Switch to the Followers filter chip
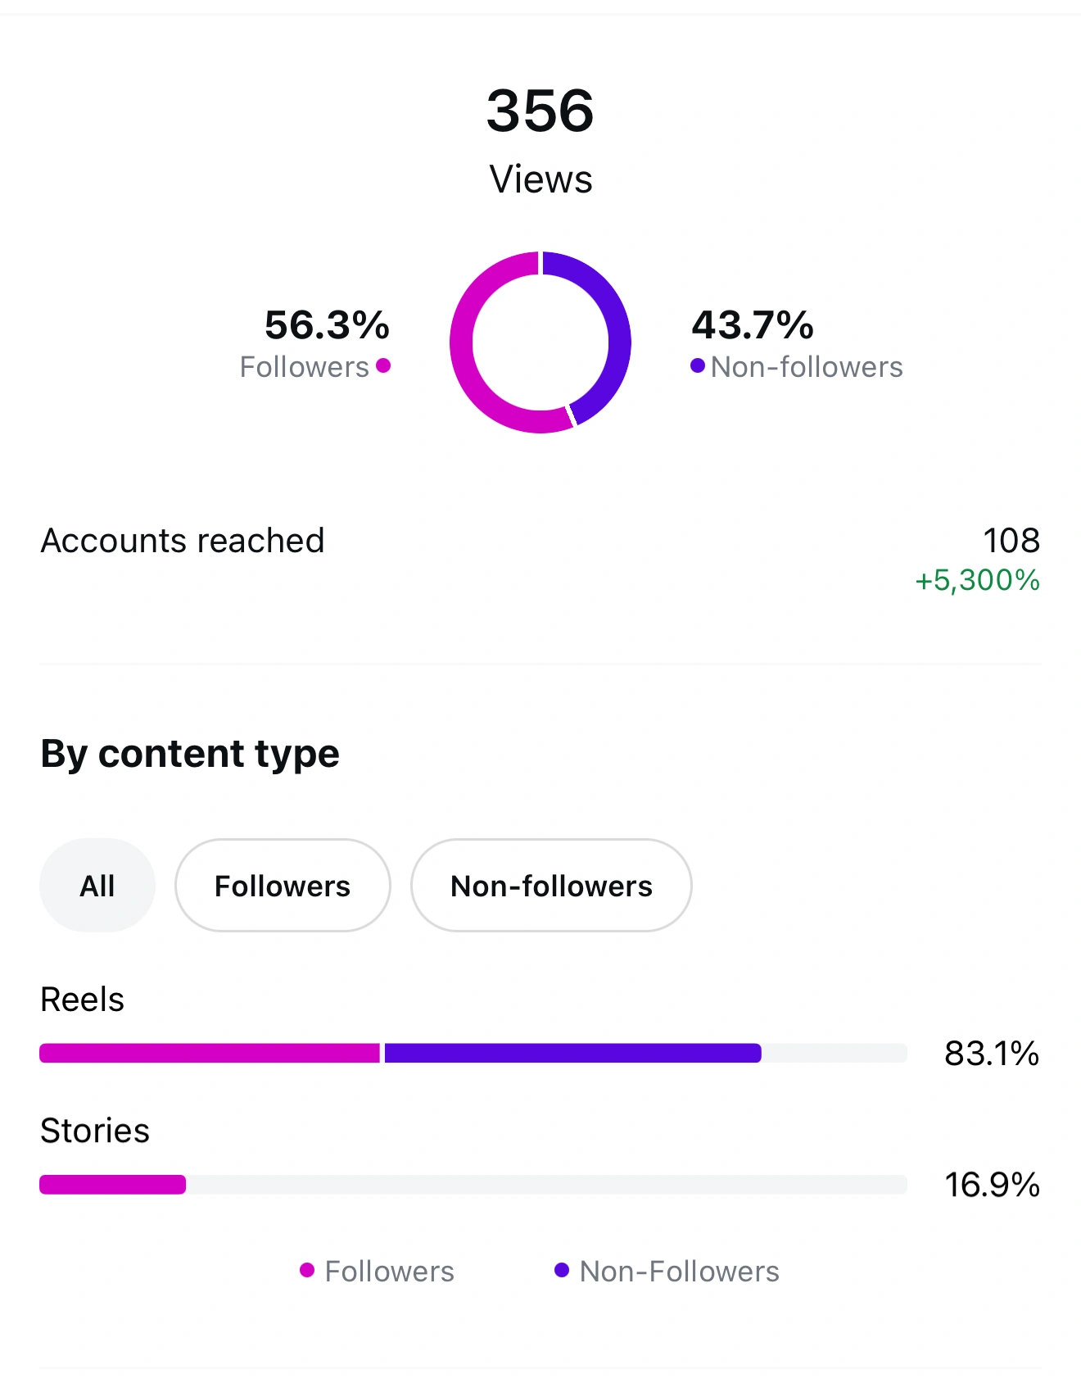 pyautogui.click(x=283, y=886)
